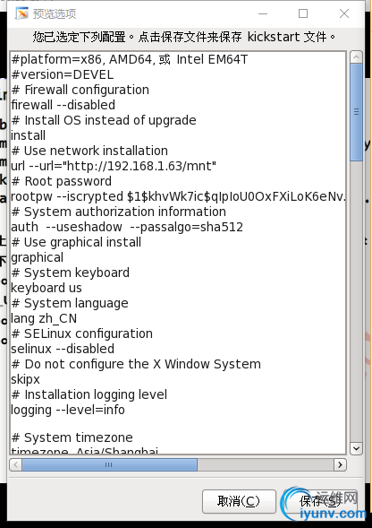The height and width of the screenshot is (528, 372).
Task: Click the '# System language' comment line
Action: tap(70, 303)
